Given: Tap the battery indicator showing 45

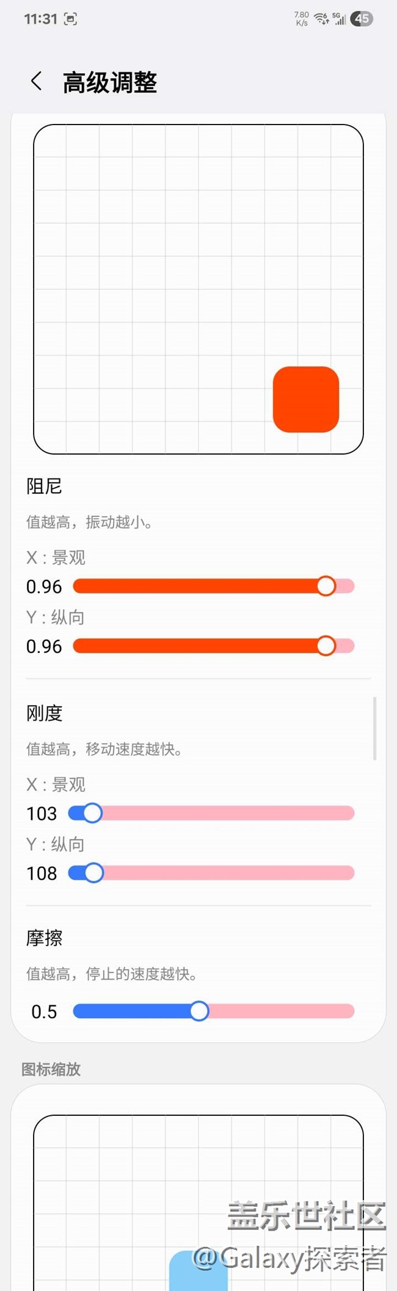Looking at the screenshot, I should pos(362,19).
